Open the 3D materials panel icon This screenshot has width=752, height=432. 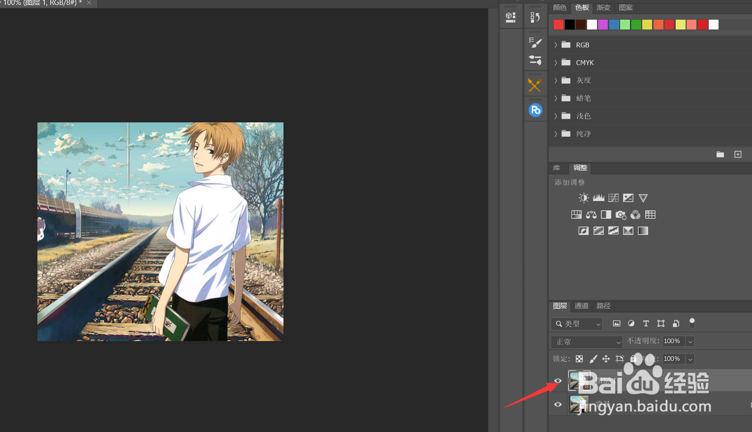coord(511,17)
